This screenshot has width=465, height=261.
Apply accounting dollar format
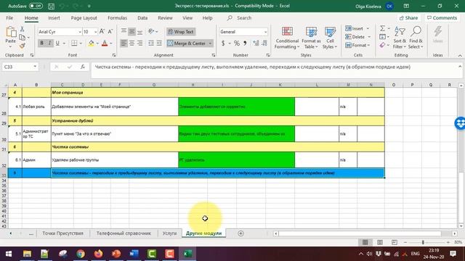click(x=223, y=43)
